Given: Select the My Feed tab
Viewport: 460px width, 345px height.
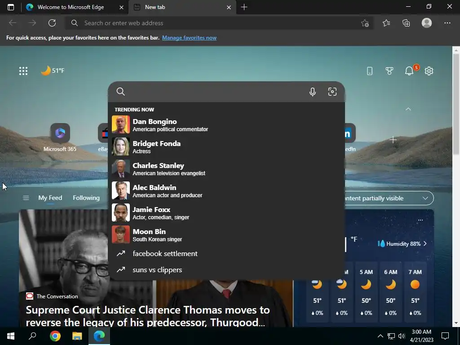Looking at the screenshot, I should click(x=50, y=198).
